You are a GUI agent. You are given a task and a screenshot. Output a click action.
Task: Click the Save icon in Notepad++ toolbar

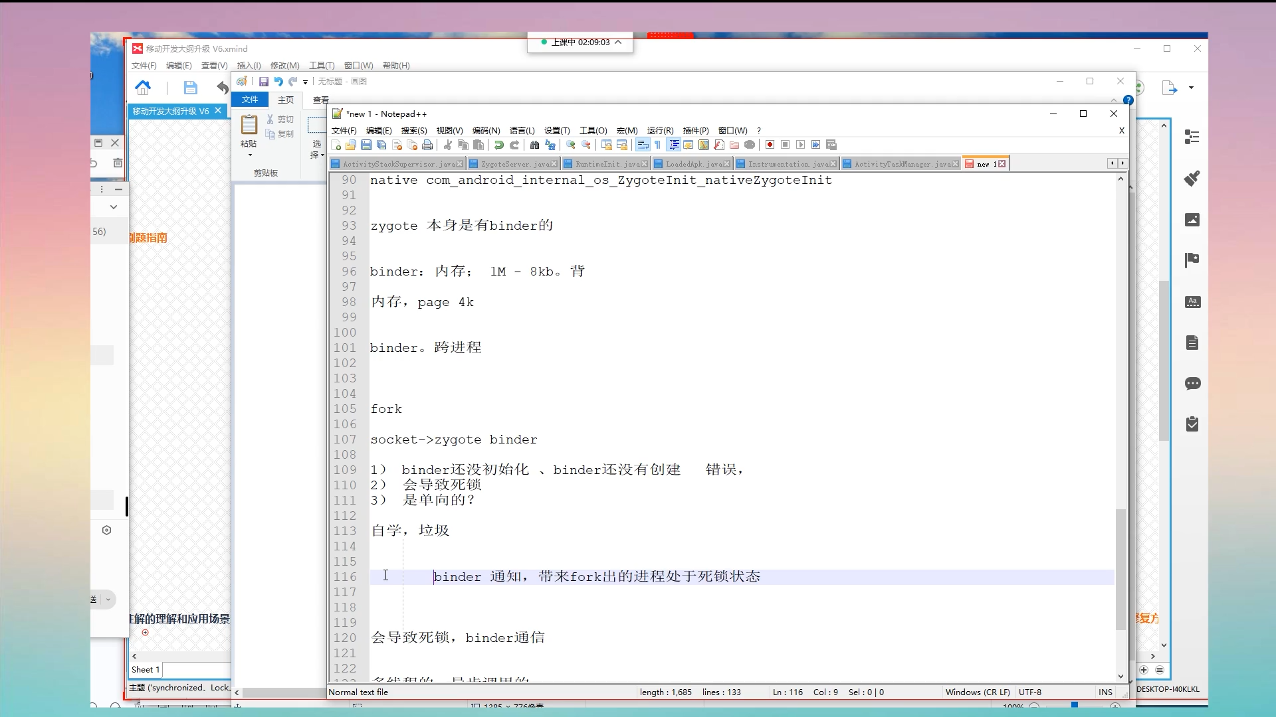366,145
